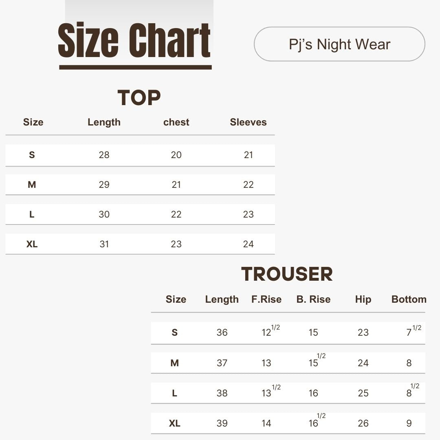Click the trouser length value 39
Screen dimensions: 440x440
222,423
